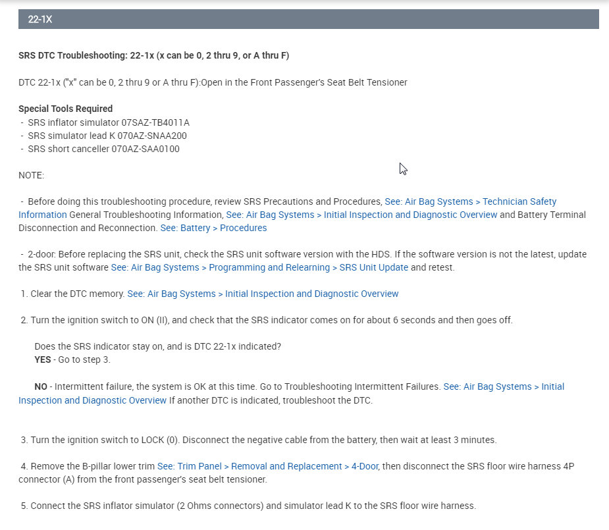
Task: Click the 22-1X section header bar
Action: 308,20
